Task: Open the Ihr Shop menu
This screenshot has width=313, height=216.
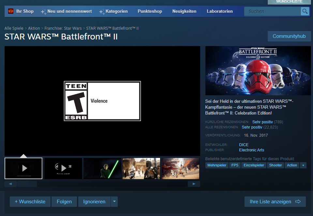Action: pos(25,11)
